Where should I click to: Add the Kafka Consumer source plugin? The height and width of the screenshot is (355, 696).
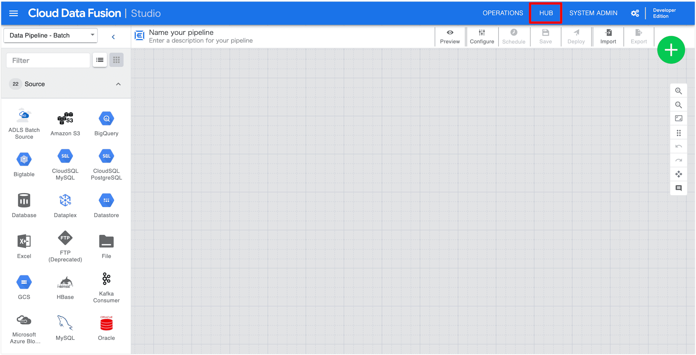(x=106, y=288)
